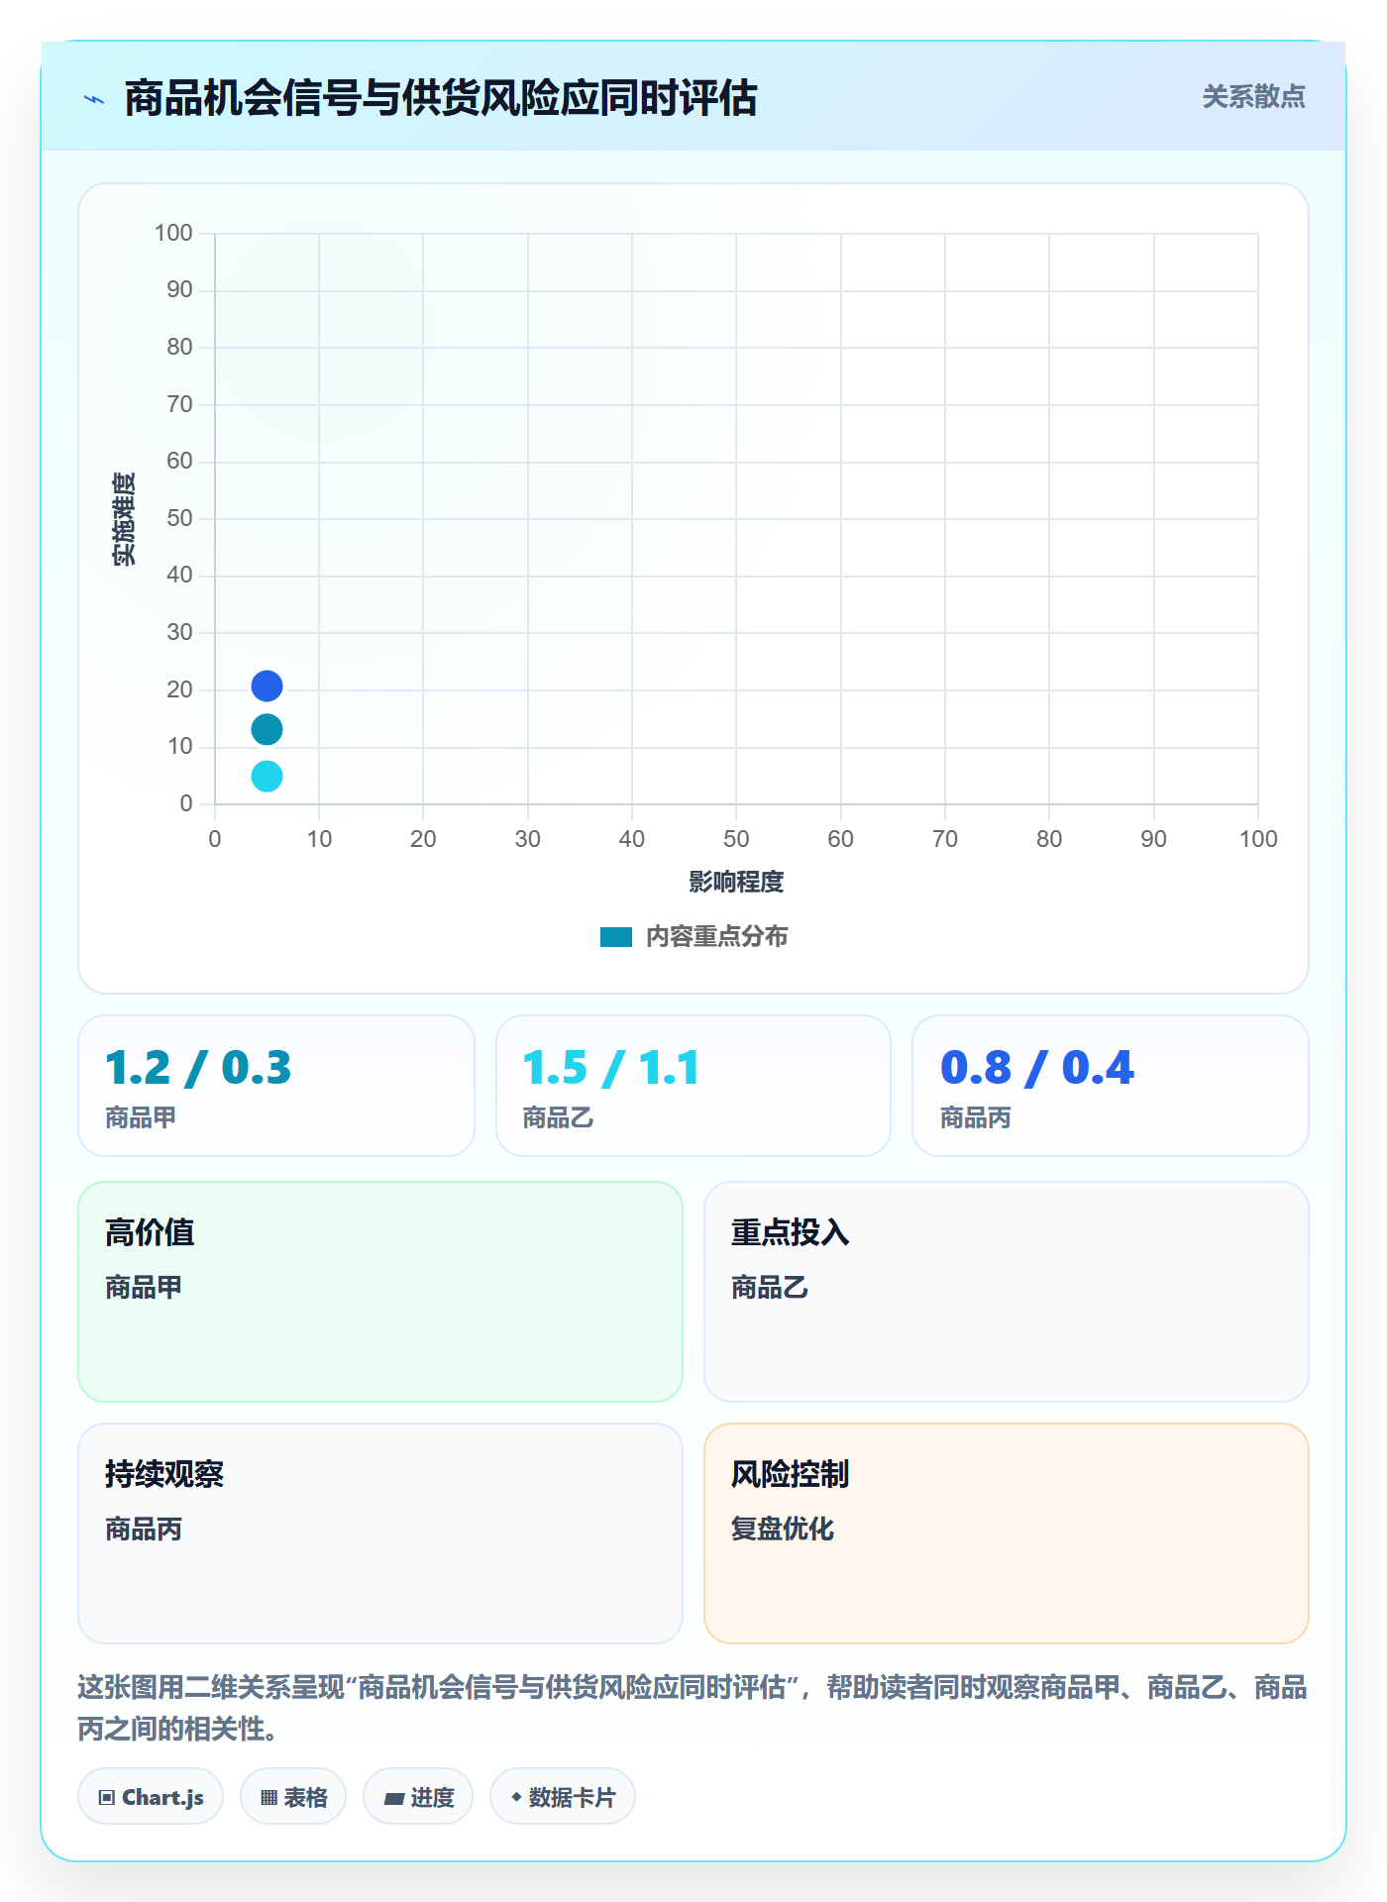
Task: Select the 1.2 / 0.3 商品甲 card
Action: [x=276, y=1086]
